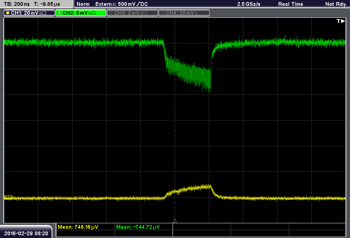This screenshot has width=350, height=238.
Task: Click the CH2 indicator circle icon
Action: (x=59, y=13)
